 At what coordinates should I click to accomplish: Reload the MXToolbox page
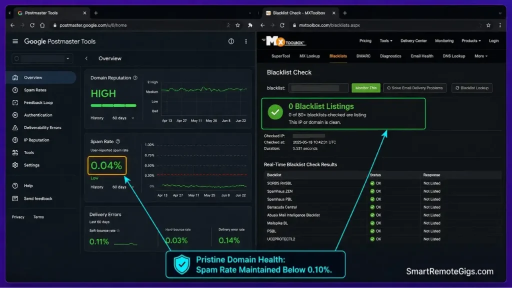tap(282, 25)
